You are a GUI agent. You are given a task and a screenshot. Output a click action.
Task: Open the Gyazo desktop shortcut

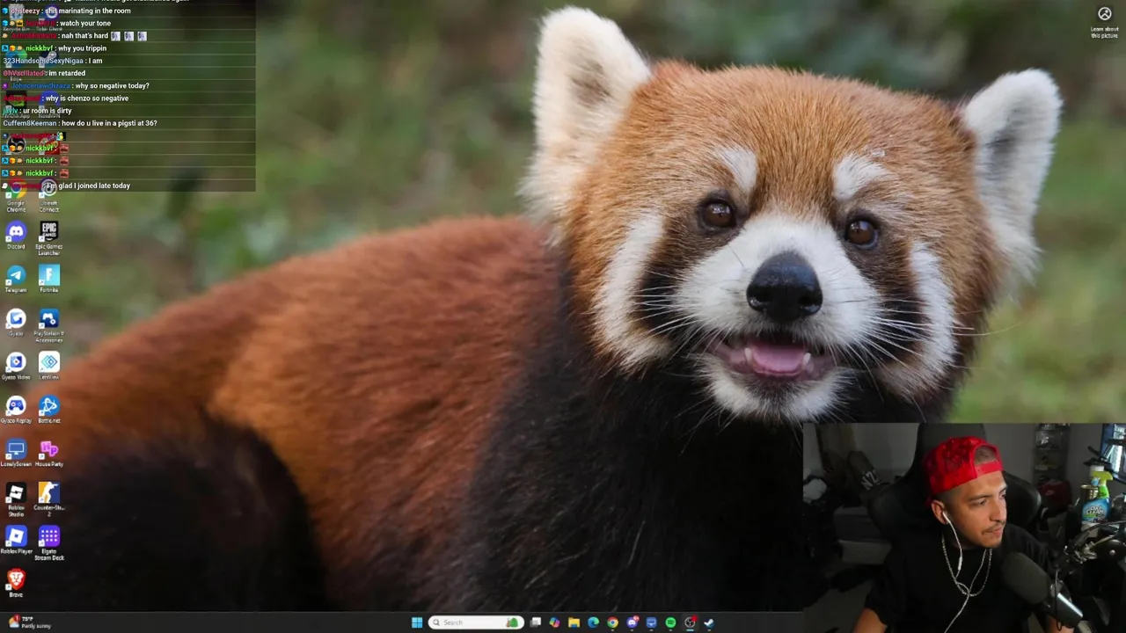(16, 322)
